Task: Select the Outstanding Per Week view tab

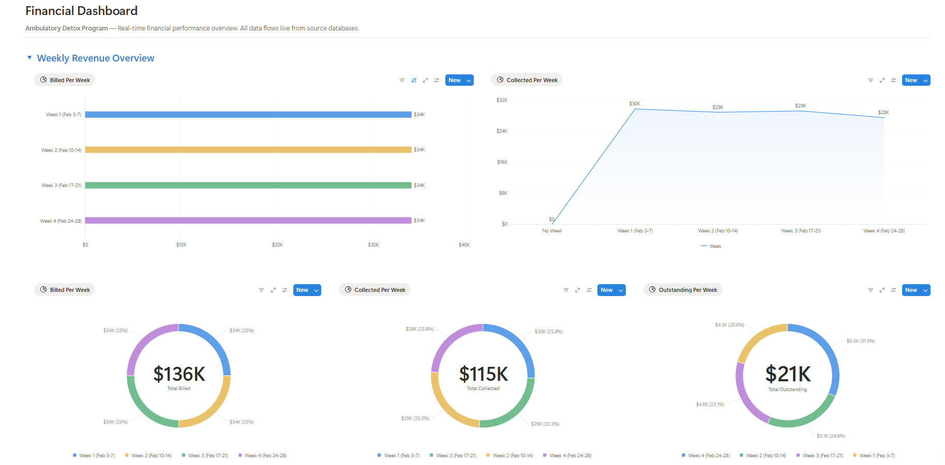Action: [x=683, y=290]
